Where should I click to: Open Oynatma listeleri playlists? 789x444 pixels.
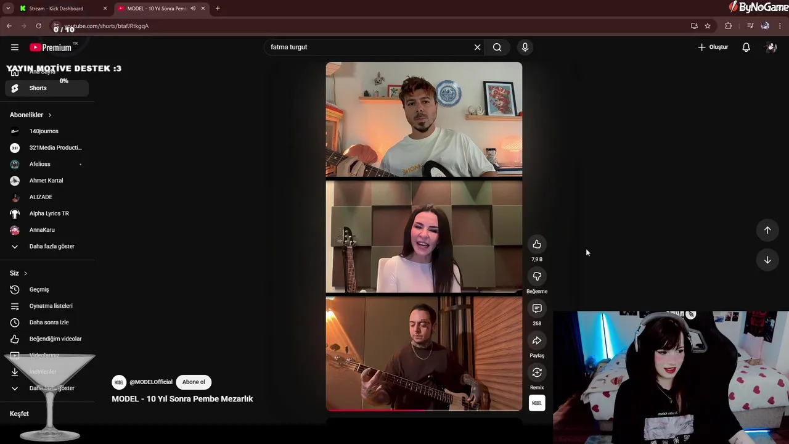pyautogui.click(x=47, y=306)
